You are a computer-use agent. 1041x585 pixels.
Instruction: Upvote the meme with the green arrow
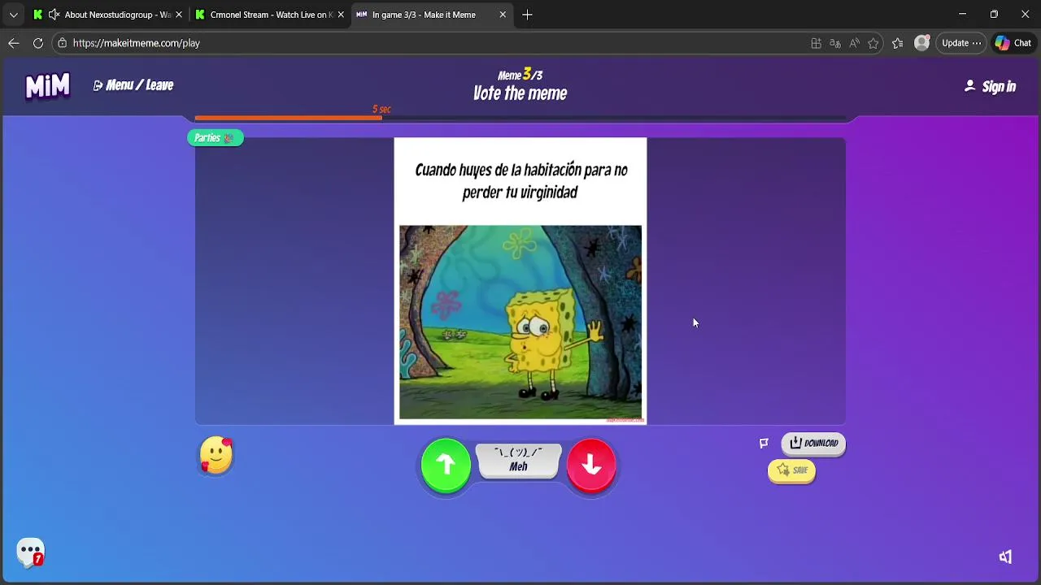point(446,465)
